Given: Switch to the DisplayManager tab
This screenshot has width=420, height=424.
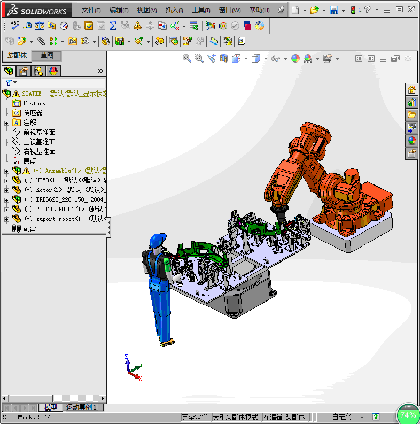Looking at the screenshot, I should (x=53, y=71).
